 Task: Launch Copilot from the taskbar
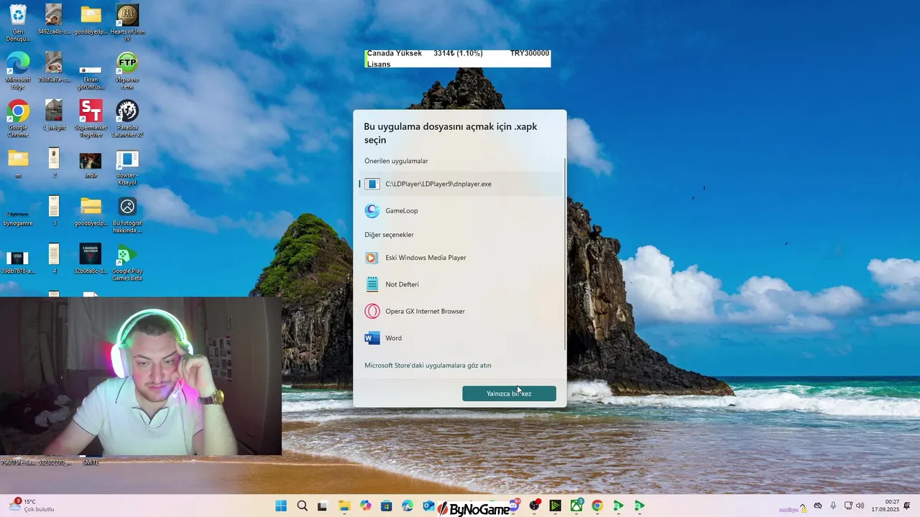366,506
